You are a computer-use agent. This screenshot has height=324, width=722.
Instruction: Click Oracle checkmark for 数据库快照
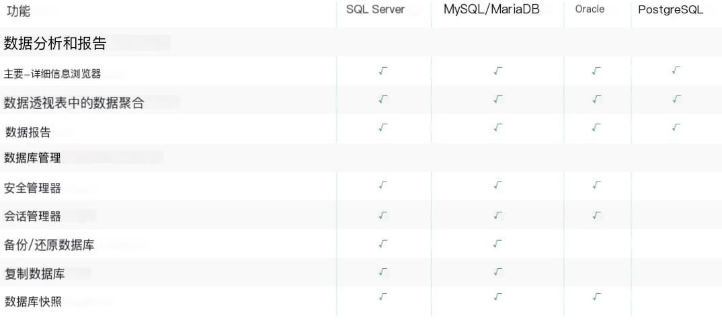pyautogui.click(x=597, y=297)
